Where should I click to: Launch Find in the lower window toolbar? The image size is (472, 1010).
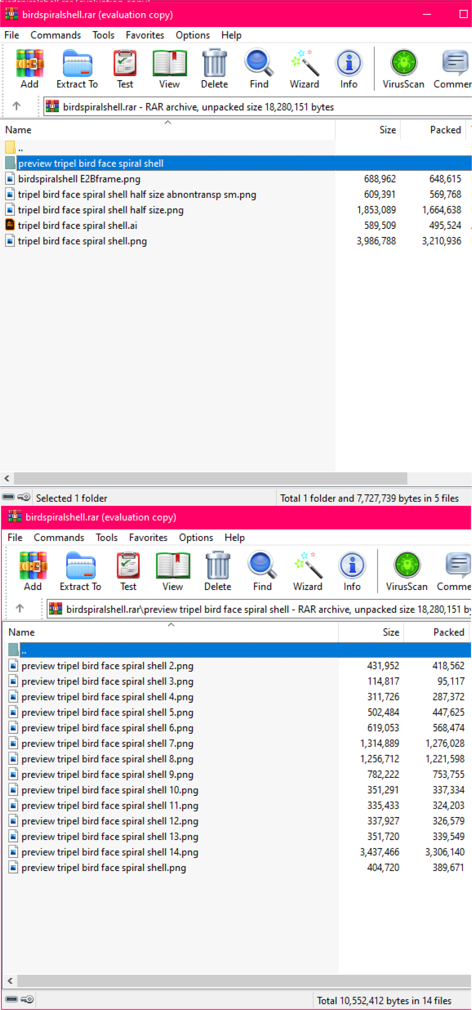point(262,571)
